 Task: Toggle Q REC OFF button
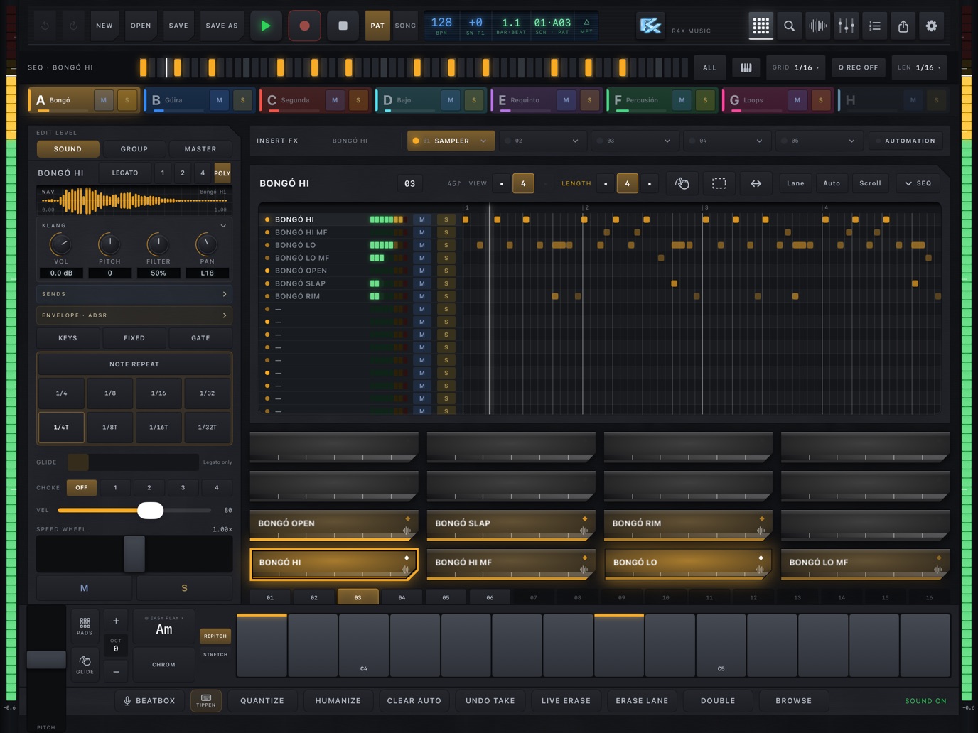coord(858,67)
